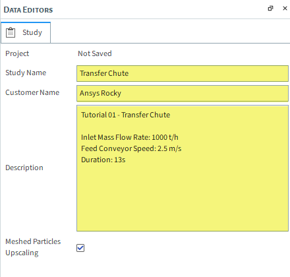
Task: Undock the Data Editors panel with float icon
Action: (x=270, y=9)
